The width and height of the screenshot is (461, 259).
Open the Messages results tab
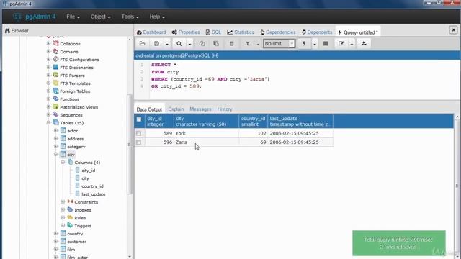coord(200,109)
